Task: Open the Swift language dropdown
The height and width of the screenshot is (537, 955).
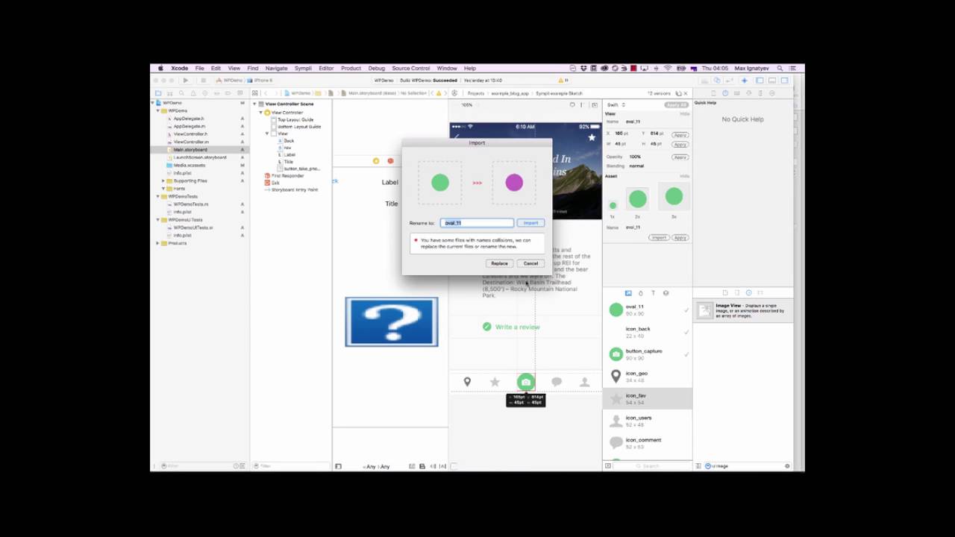Action: (616, 104)
